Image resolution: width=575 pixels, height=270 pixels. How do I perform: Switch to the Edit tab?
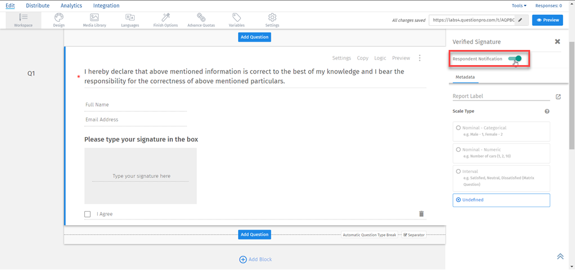pyautogui.click(x=10, y=6)
